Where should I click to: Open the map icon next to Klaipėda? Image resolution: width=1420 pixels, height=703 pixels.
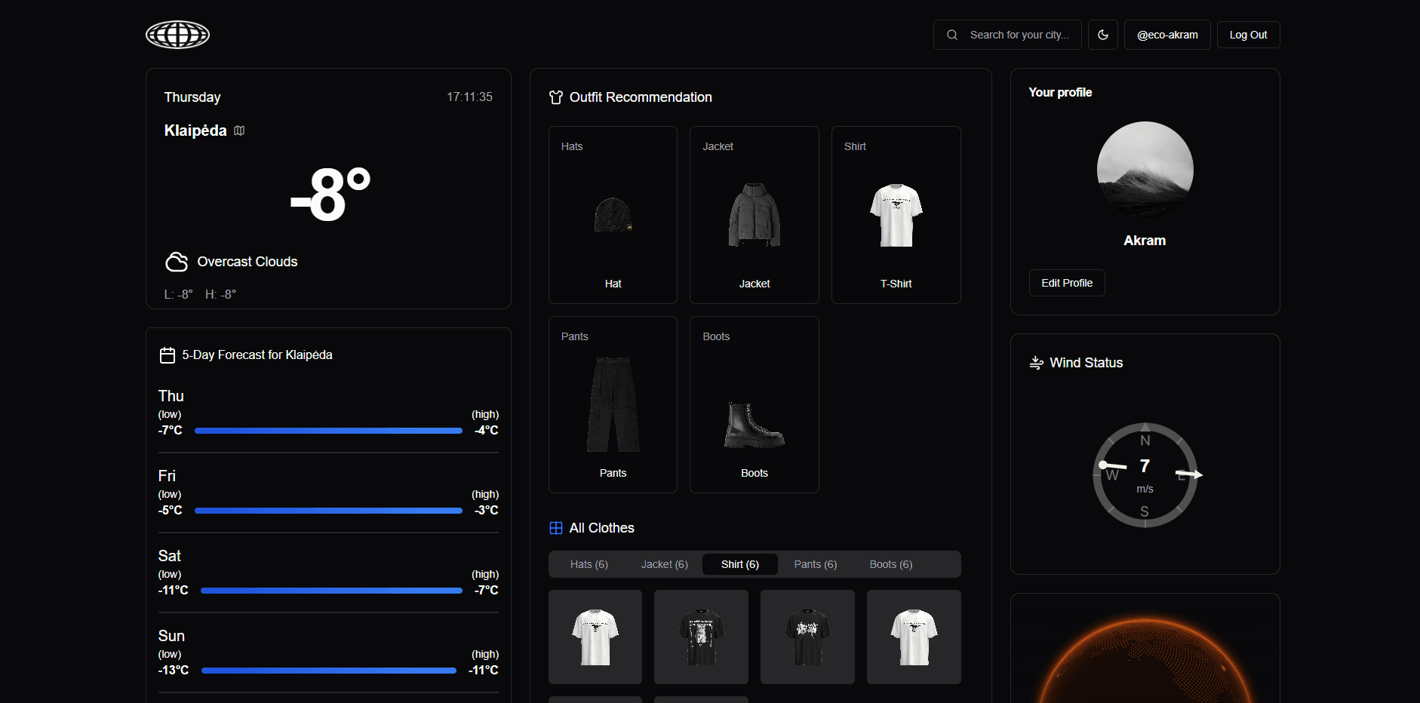pos(239,130)
